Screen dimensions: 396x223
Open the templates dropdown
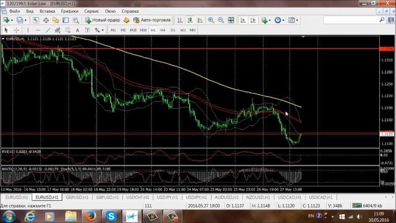point(297,20)
